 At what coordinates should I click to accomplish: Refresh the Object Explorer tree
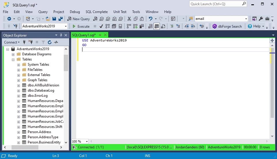[x=50, y=42]
